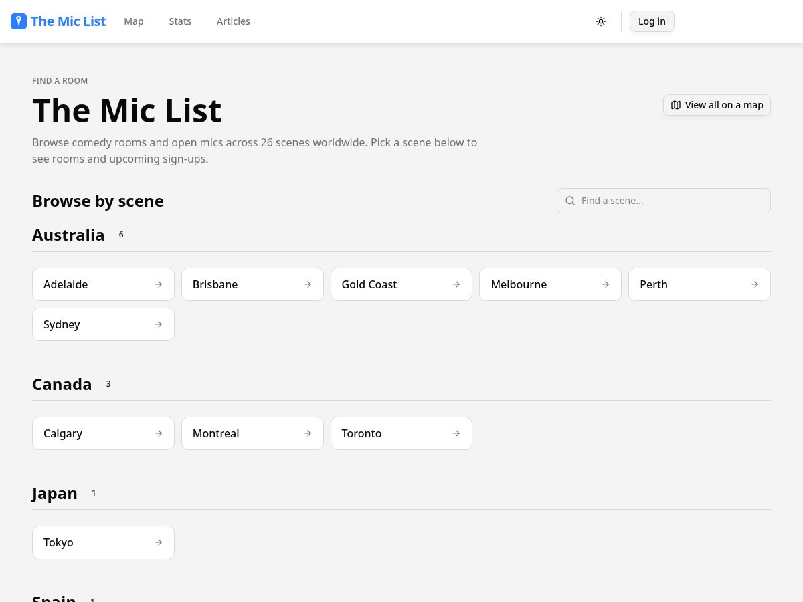Click the Canada scene count 3
The width and height of the screenshot is (803, 602).
coord(108,384)
